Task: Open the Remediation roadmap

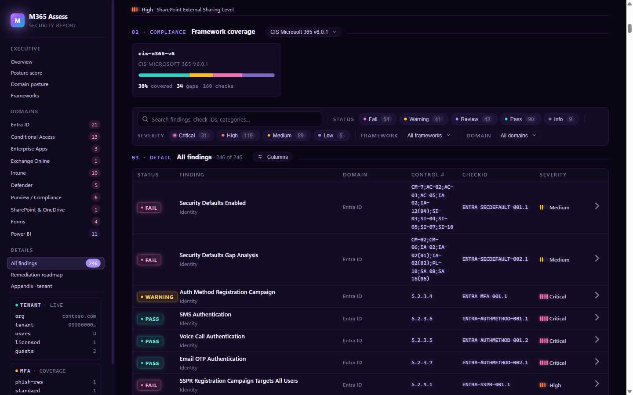Action: coord(55,275)
